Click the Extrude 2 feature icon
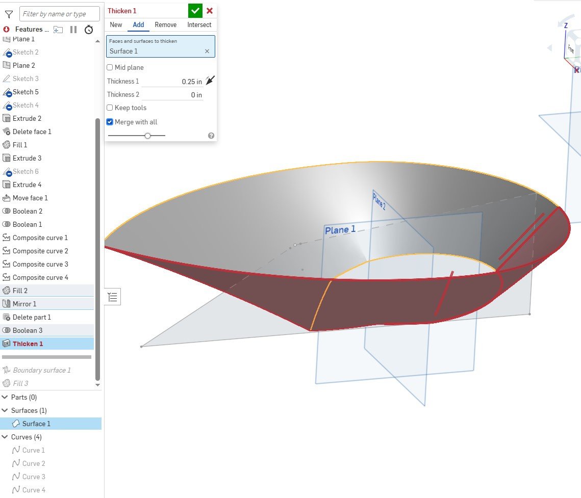Viewport: 581px width, 498px height. 6,118
